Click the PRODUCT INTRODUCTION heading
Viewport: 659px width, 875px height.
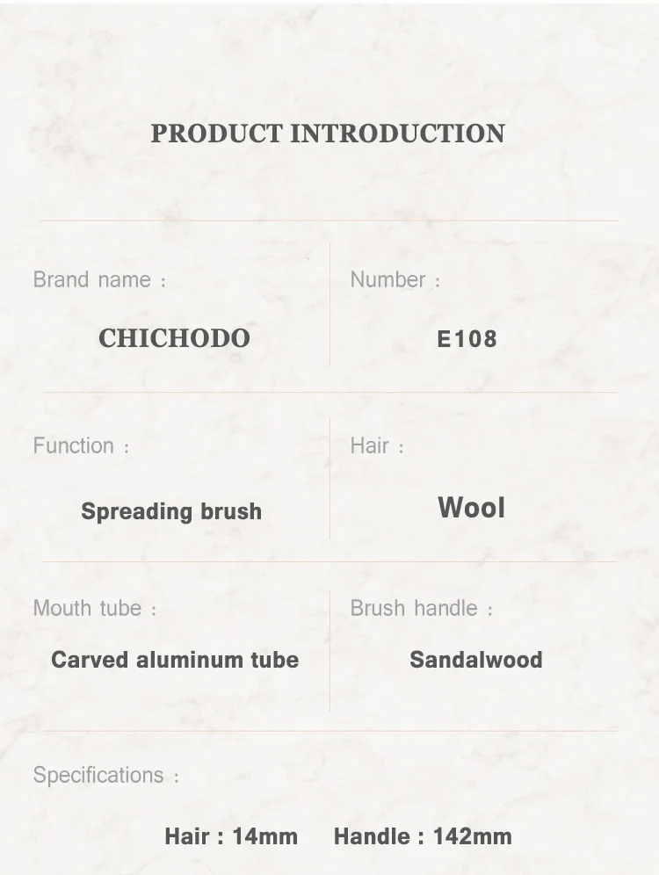click(328, 134)
